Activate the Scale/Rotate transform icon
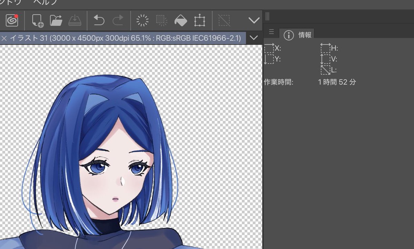414x249 pixels. pyautogui.click(x=199, y=20)
